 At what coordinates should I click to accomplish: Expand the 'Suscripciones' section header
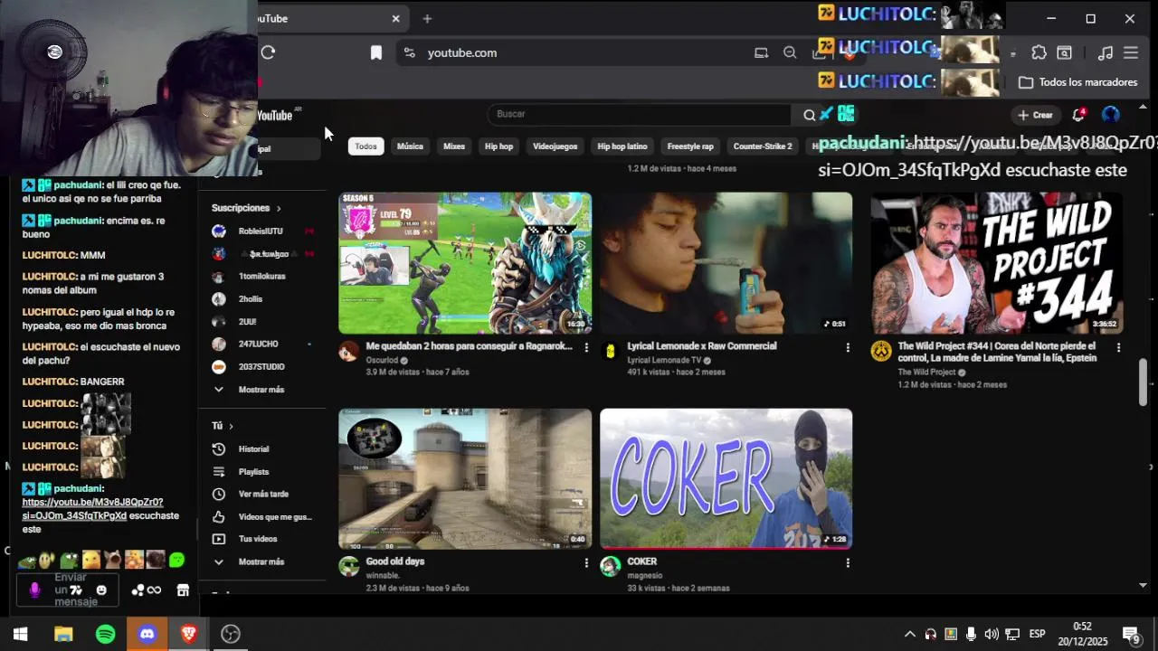(246, 208)
